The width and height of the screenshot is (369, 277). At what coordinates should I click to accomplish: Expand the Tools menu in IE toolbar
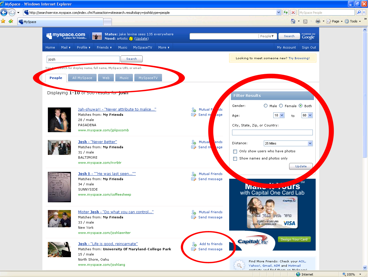[x=353, y=21]
